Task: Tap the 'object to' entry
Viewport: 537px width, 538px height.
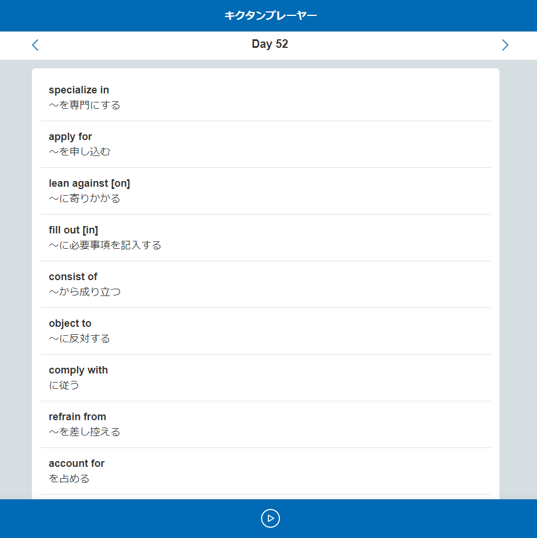Action: point(70,323)
